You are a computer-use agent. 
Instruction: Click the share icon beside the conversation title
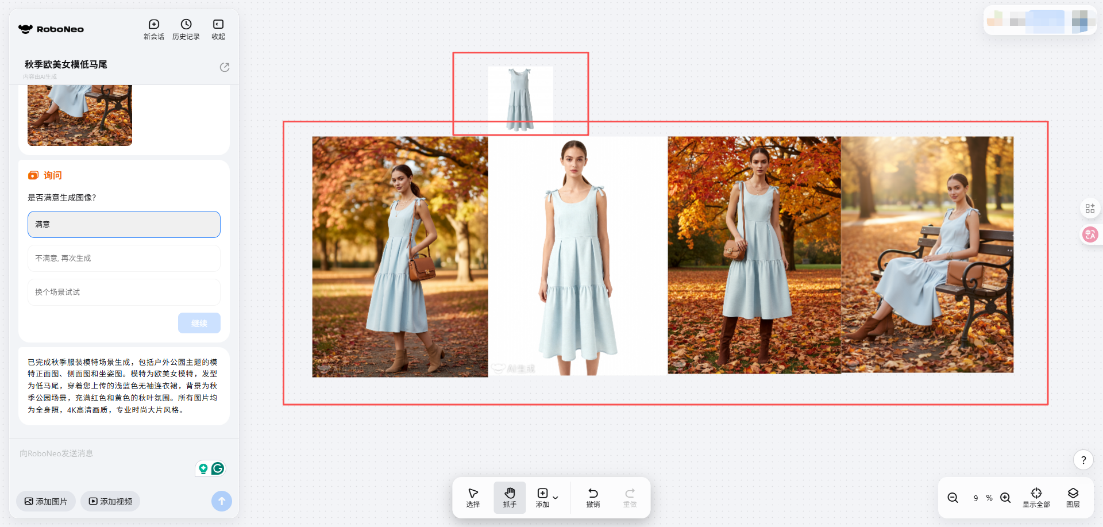(225, 67)
